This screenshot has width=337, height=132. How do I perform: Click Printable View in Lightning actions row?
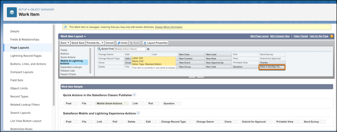[287, 122]
